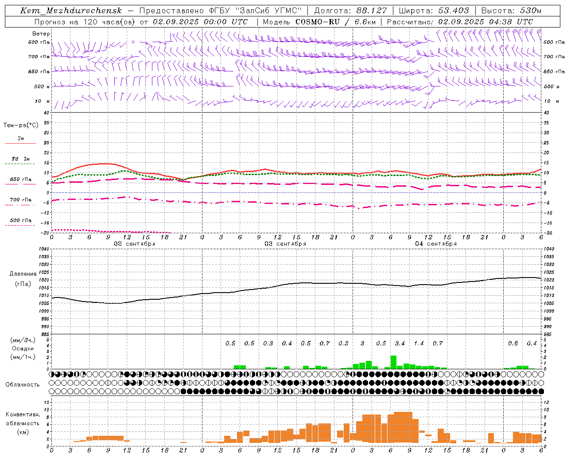Click the longitude value Долгота: 88.127
Image resolution: width=567 pixels, height=454 pixels.
(350, 11)
